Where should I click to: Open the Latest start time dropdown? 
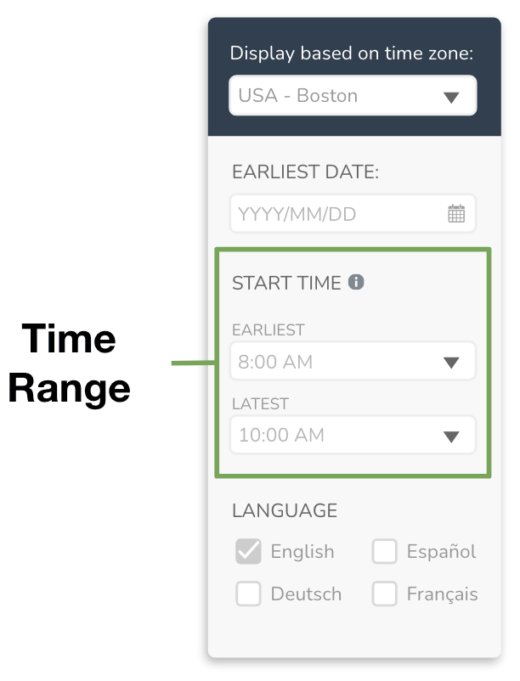tap(352, 436)
